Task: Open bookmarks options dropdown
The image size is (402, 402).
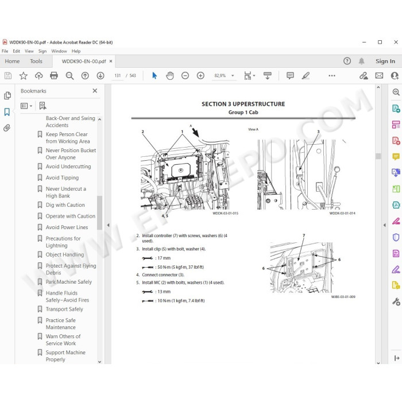Action: [26, 106]
